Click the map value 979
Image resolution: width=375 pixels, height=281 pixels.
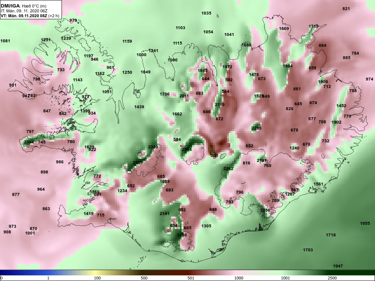pos(73,20)
